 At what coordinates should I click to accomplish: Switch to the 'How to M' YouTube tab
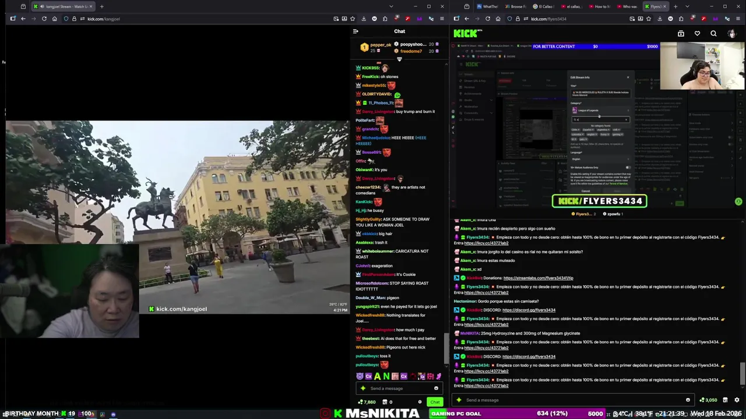(x=599, y=6)
